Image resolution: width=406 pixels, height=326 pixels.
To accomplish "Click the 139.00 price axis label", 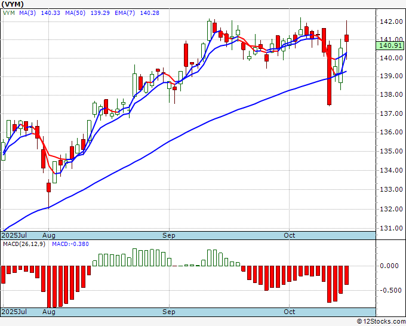I will pos(391,76).
